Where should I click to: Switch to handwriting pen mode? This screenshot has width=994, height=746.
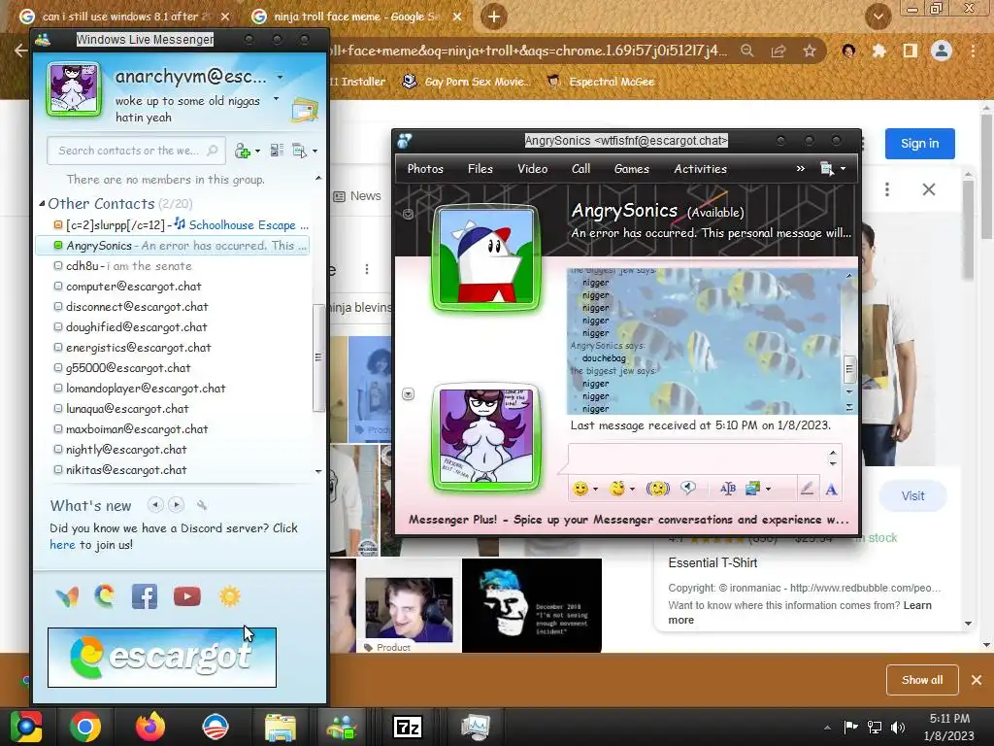pyautogui.click(x=807, y=489)
